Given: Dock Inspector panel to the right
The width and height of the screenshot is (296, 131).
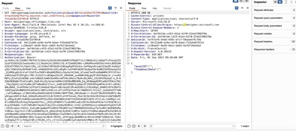Looking at the screenshot, I should [x=280, y=2].
